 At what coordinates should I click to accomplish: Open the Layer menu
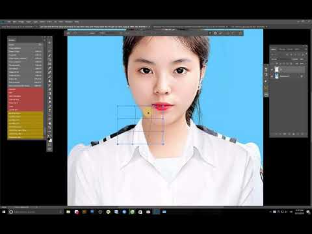click(29, 22)
